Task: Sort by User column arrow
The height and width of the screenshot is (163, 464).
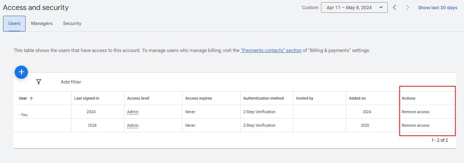Action: tap(31, 98)
